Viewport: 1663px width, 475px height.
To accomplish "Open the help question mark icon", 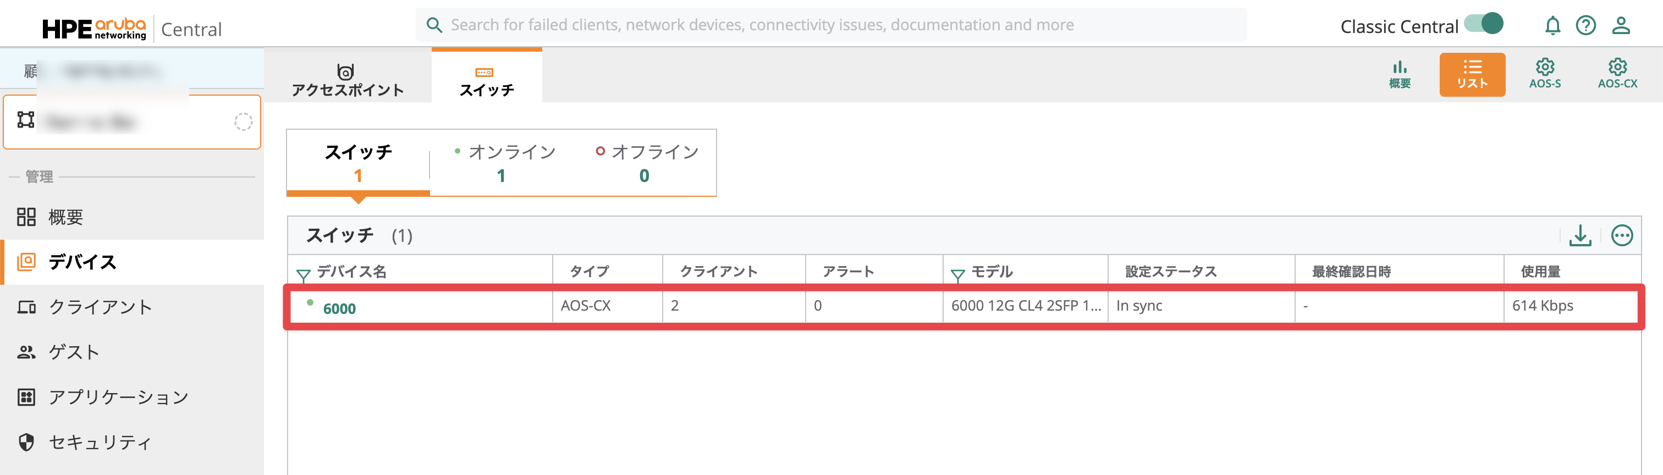I will pos(1585,26).
